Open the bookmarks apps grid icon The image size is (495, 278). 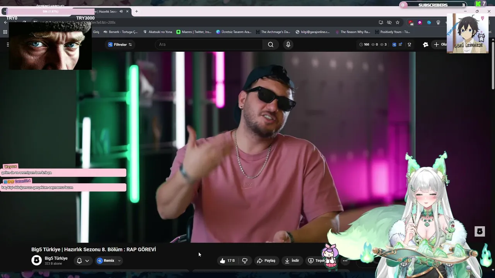(x=5, y=32)
